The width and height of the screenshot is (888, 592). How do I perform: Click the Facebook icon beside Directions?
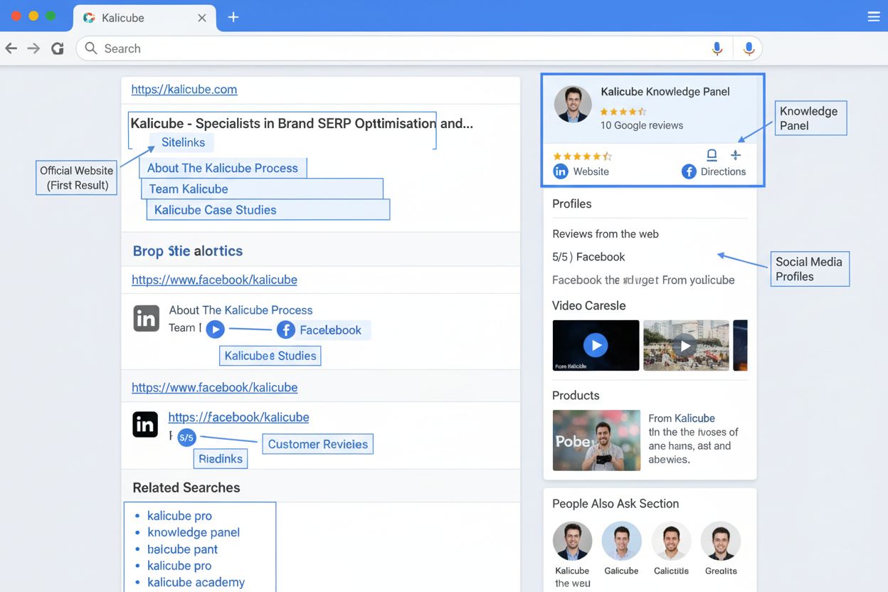tap(688, 171)
